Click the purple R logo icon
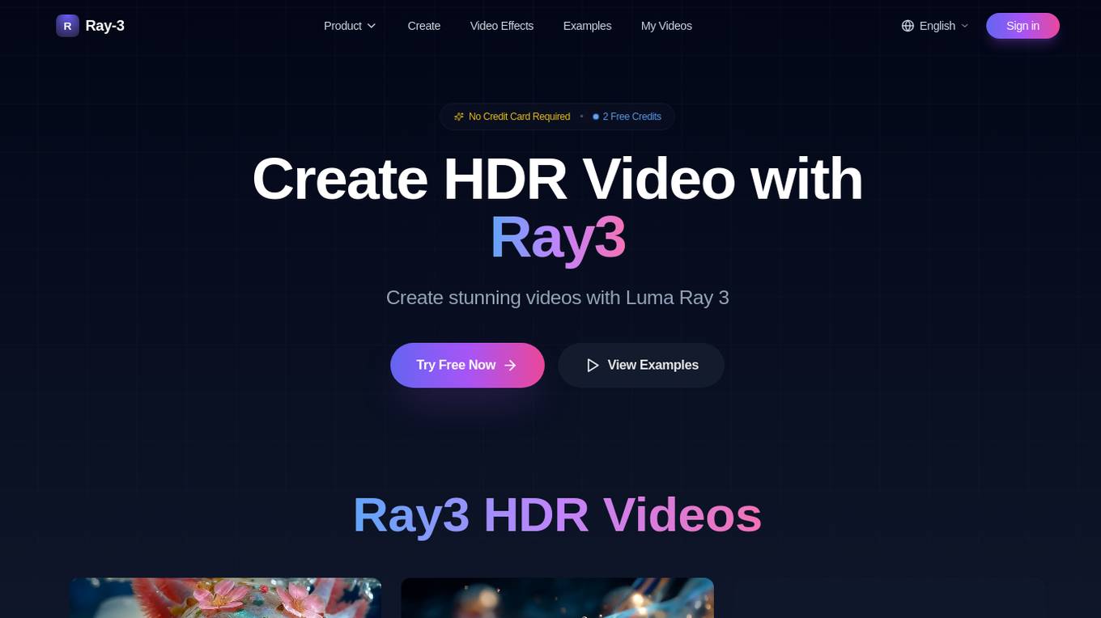This screenshot has height=618, width=1101. [67, 26]
